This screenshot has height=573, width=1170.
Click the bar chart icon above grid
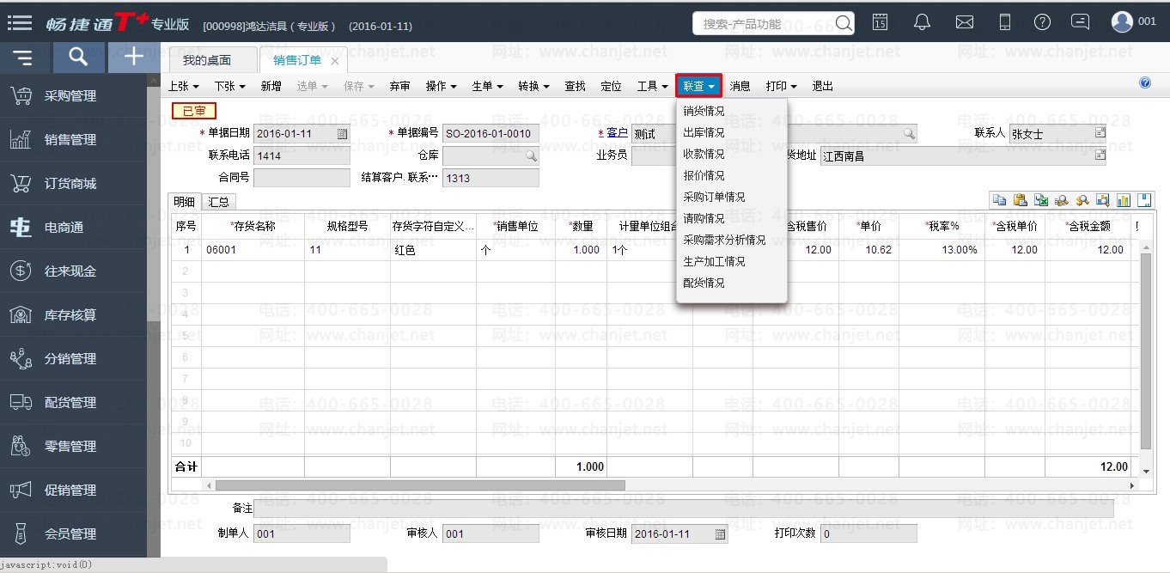point(1123,200)
